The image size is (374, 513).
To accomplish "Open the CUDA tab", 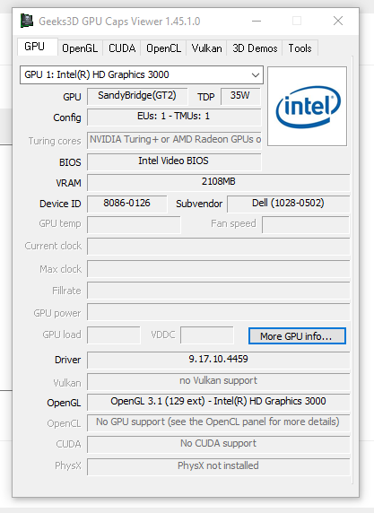I will [122, 48].
